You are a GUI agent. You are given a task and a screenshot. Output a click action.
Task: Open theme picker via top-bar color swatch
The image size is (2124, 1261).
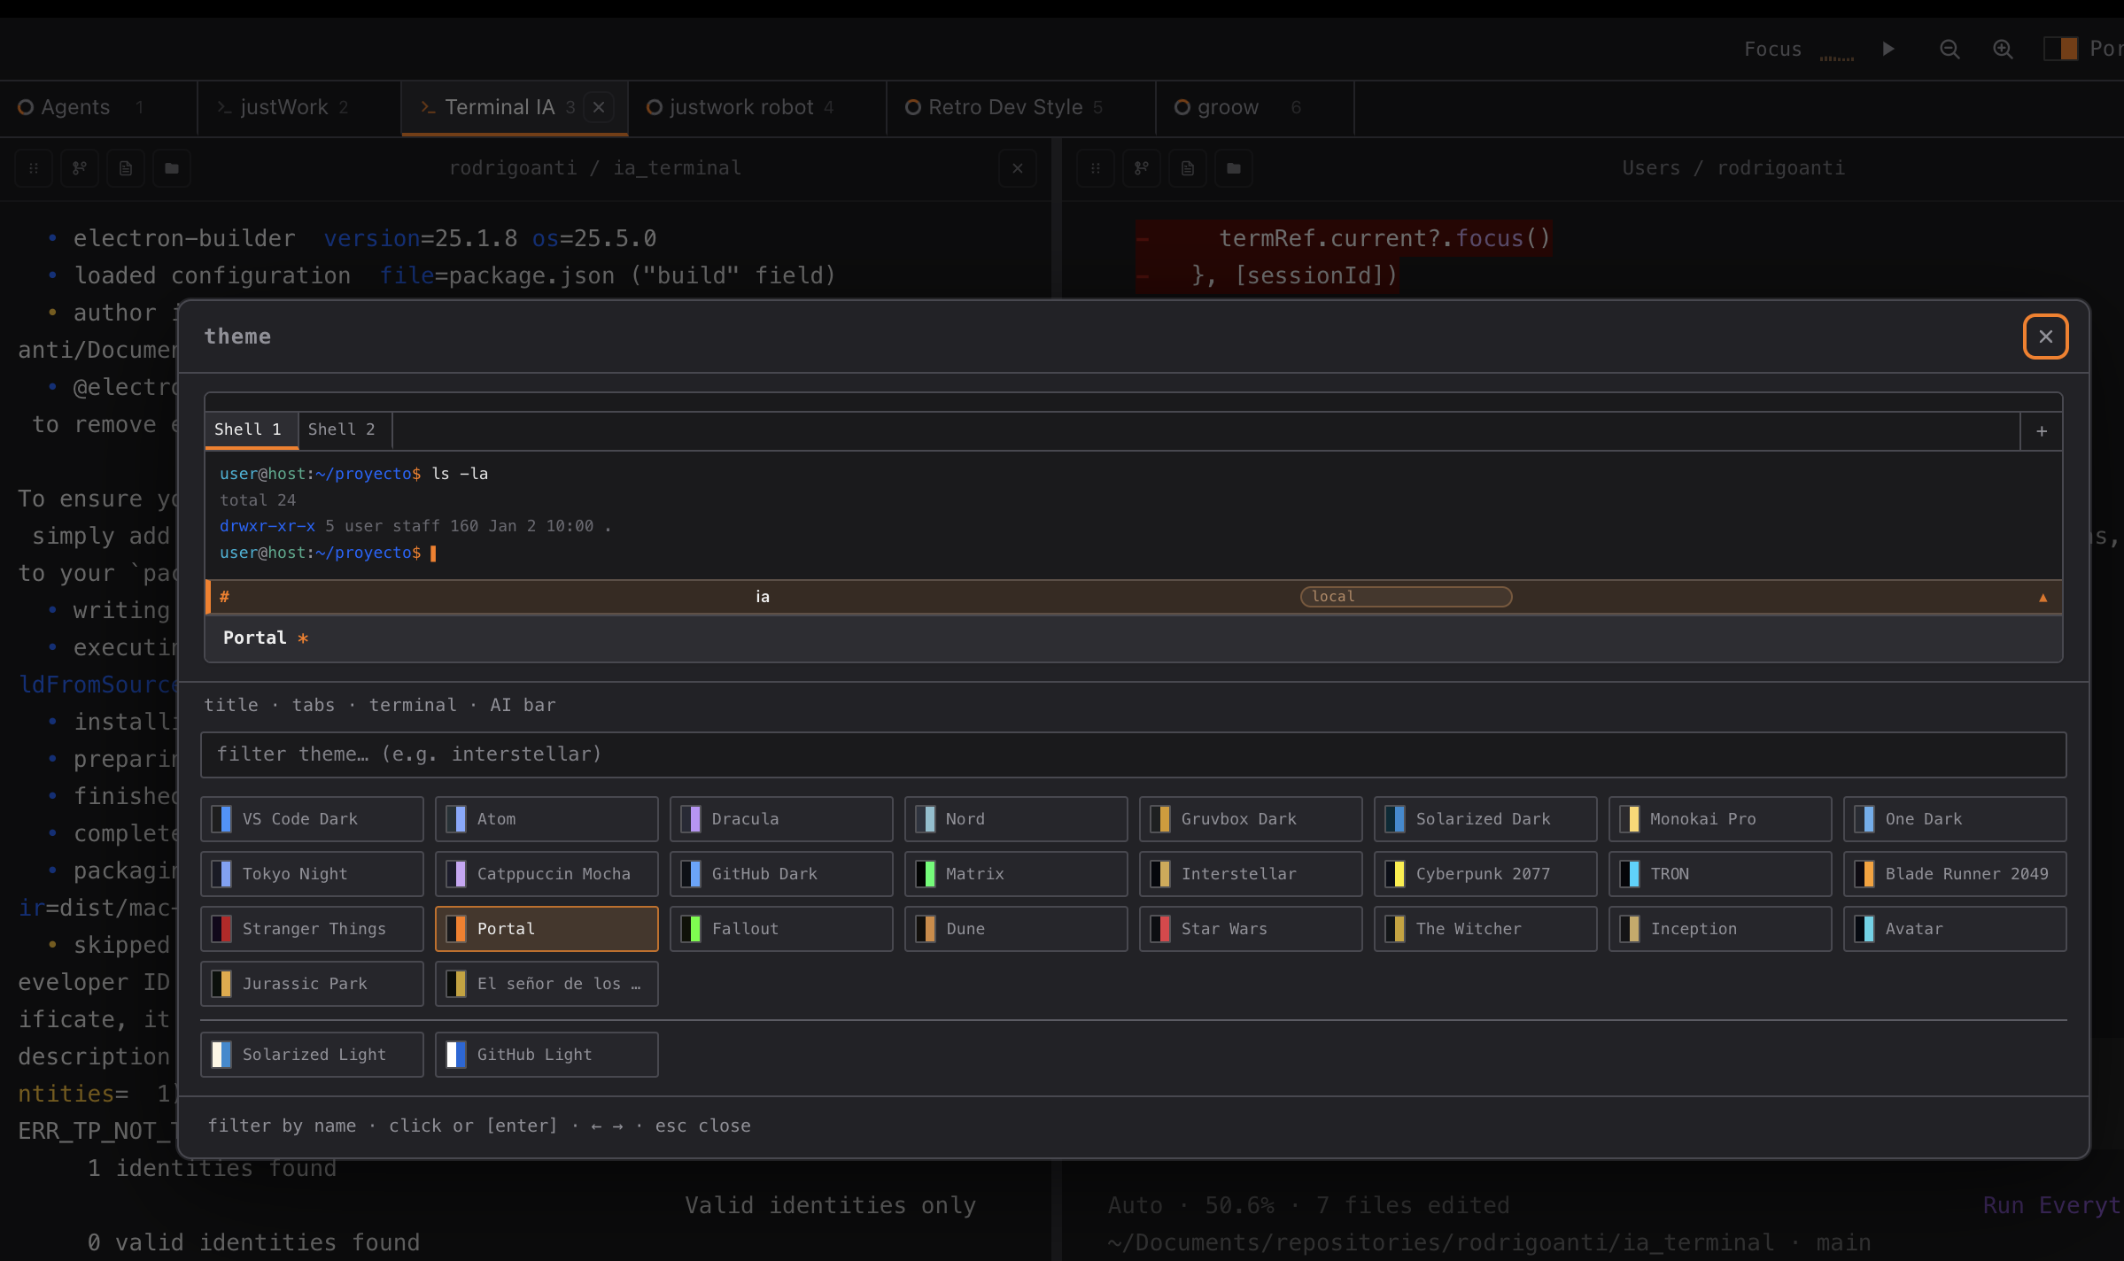click(2060, 50)
